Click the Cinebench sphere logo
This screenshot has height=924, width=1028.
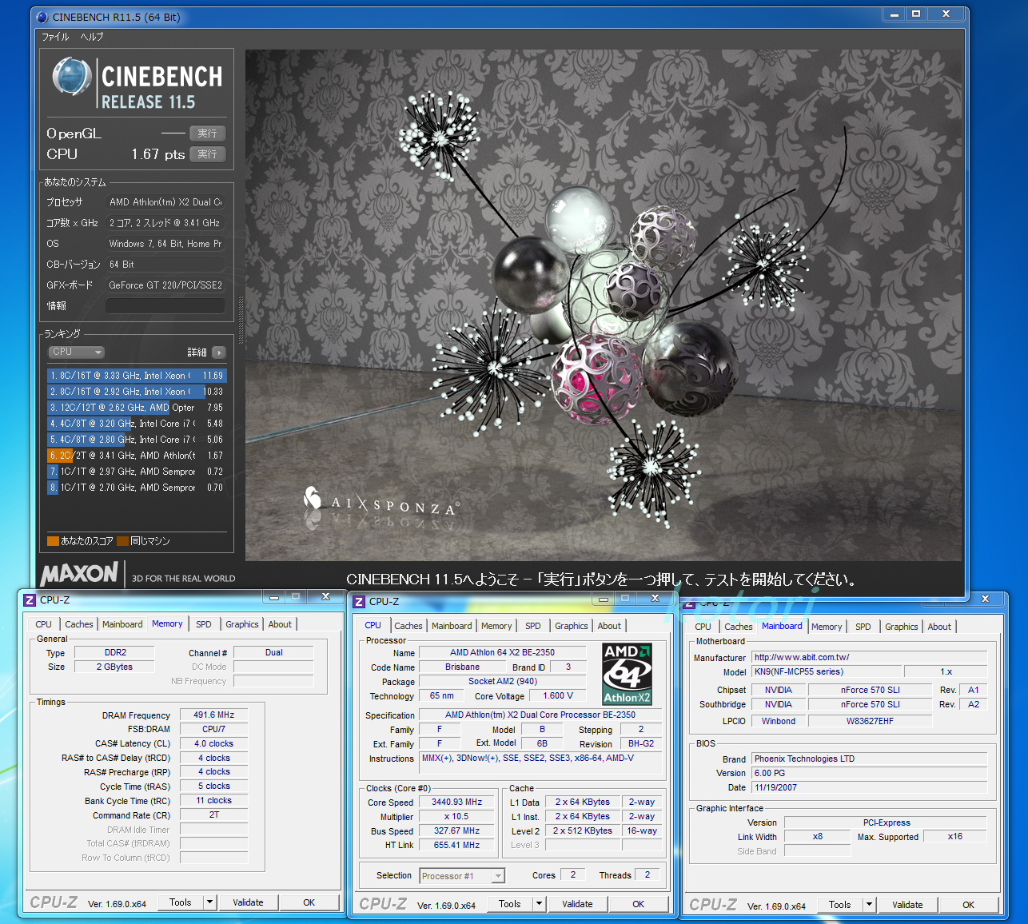(72, 78)
